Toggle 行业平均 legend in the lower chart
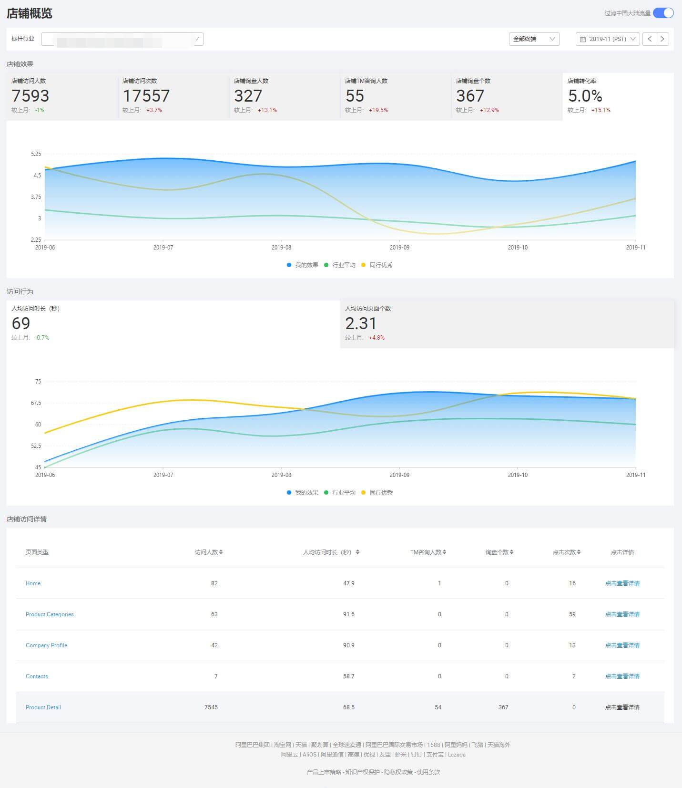Viewport: 682px width, 788px height. pyautogui.click(x=340, y=493)
